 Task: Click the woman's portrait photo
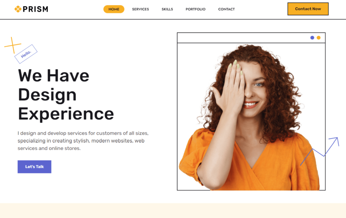[251, 117]
